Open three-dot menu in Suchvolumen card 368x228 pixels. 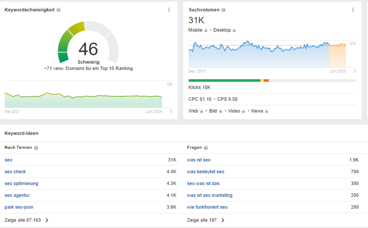[353, 10]
